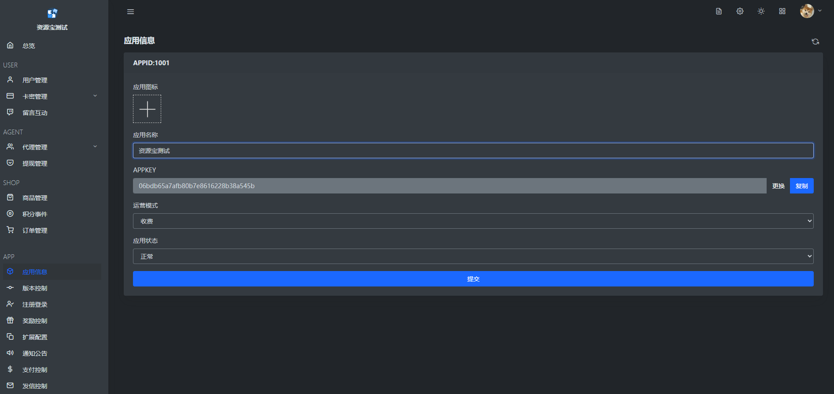
Task: Click the bag icon beside 商品管理
Action: coord(10,197)
